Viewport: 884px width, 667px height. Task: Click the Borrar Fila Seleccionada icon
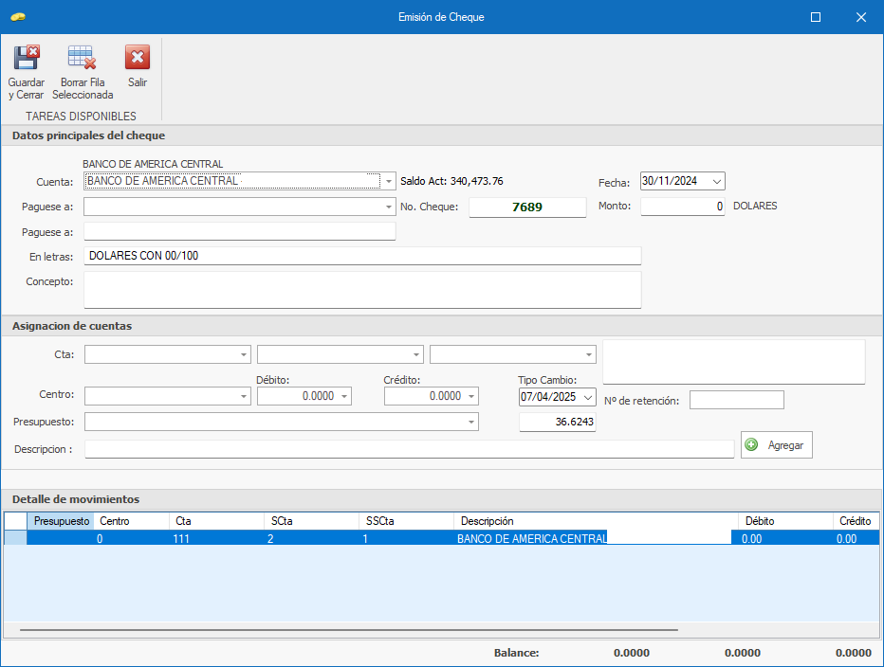click(82, 58)
